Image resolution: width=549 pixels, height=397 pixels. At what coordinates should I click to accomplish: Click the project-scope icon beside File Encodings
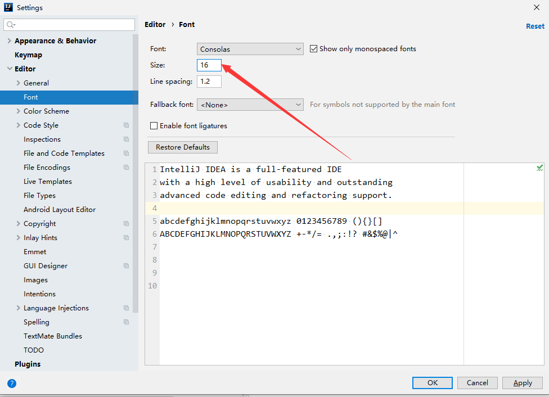127,168
